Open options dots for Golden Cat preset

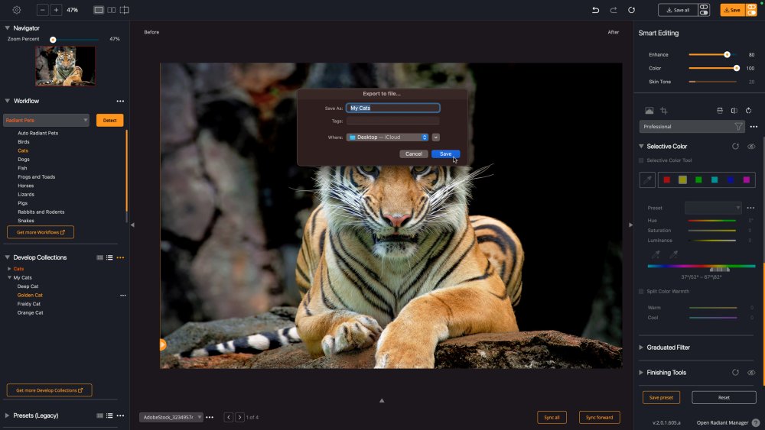123,295
